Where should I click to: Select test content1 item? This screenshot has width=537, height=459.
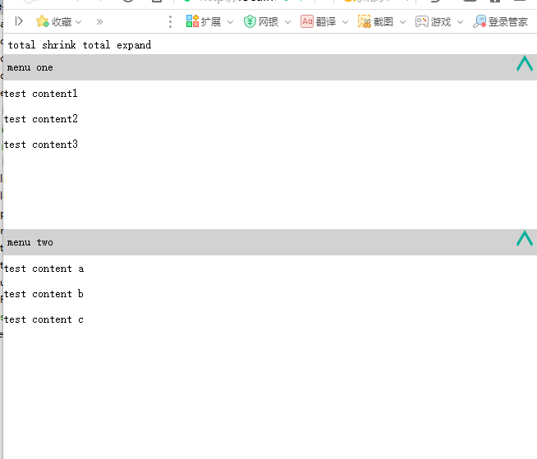[41, 94]
